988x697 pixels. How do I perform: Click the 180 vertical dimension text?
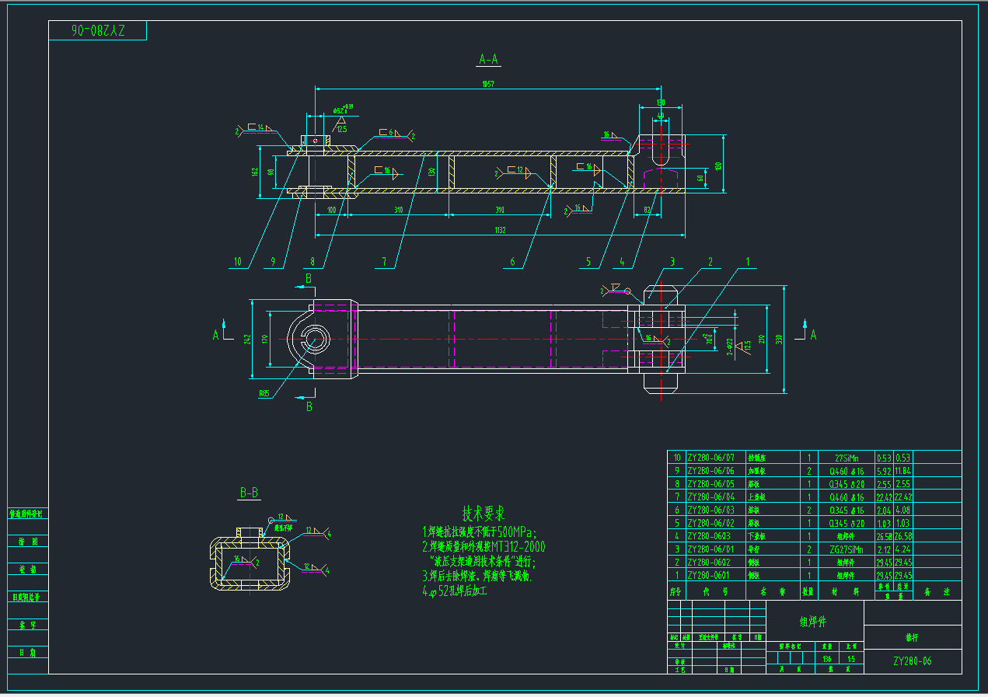click(x=718, y=166)
